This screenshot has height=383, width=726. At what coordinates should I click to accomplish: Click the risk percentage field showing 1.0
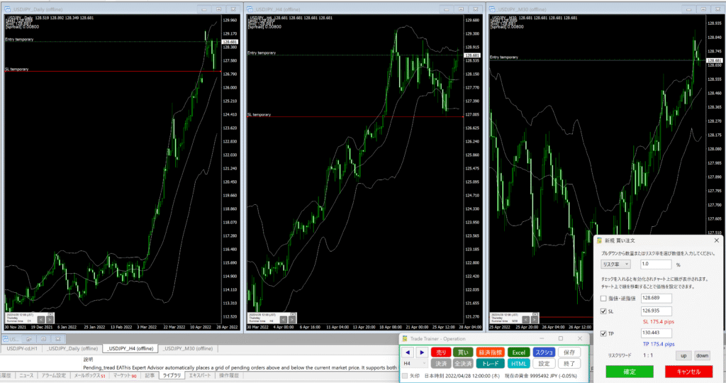coord(656,265)
